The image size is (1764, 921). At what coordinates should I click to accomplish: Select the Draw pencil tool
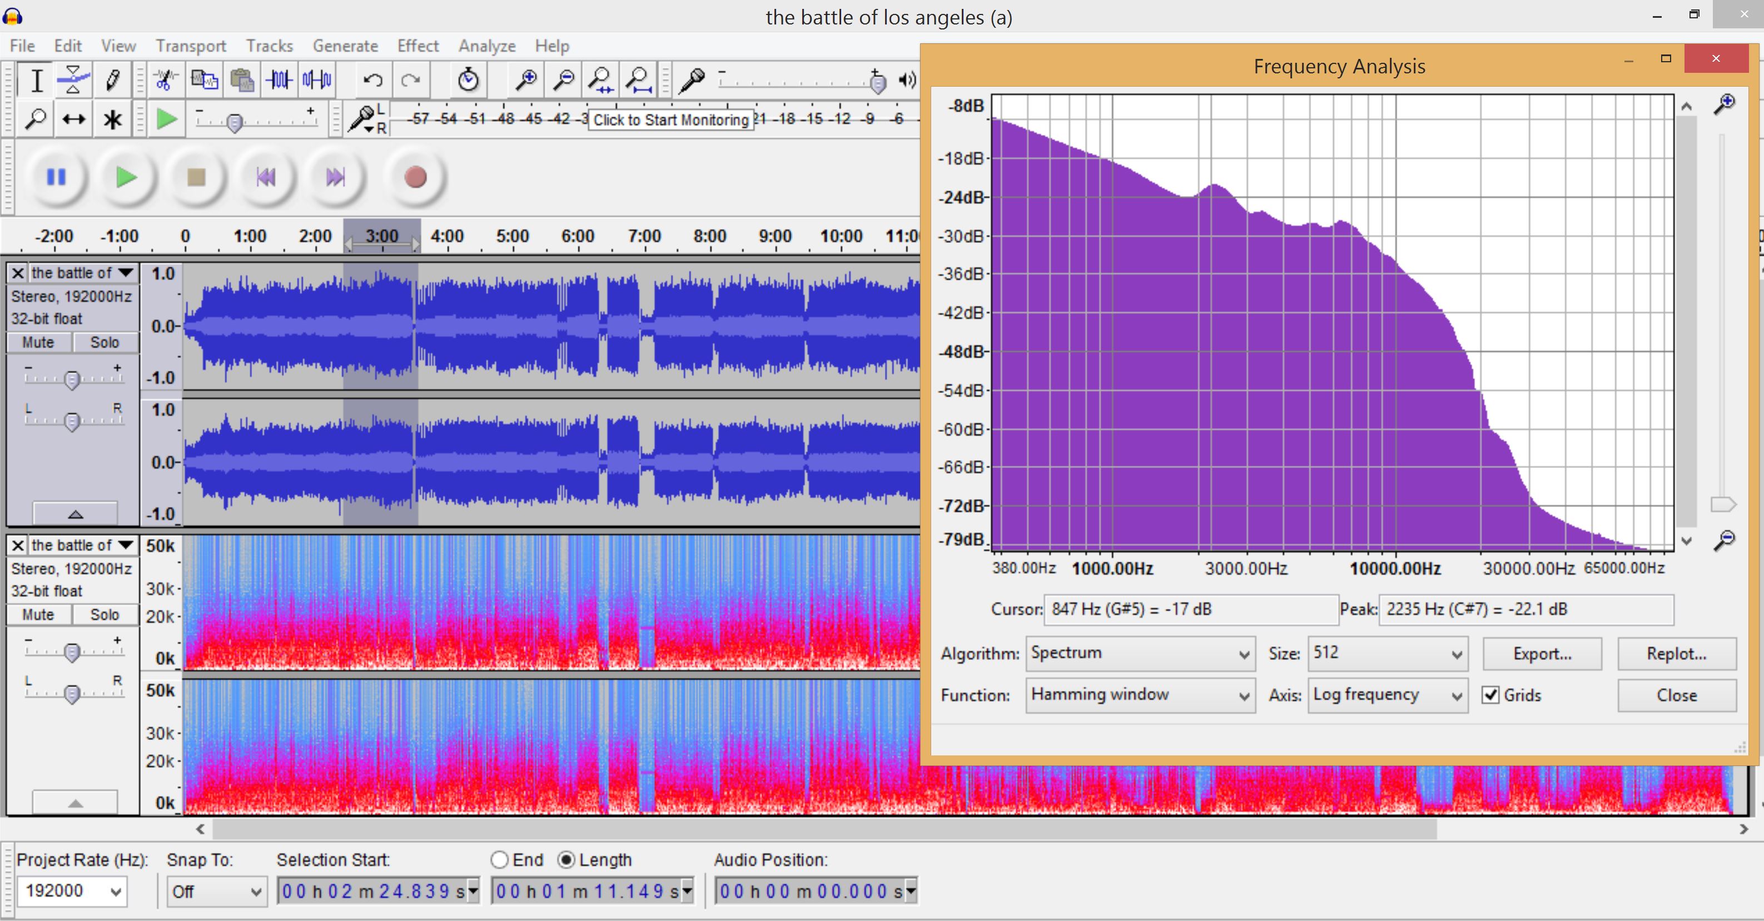[112, 80]
